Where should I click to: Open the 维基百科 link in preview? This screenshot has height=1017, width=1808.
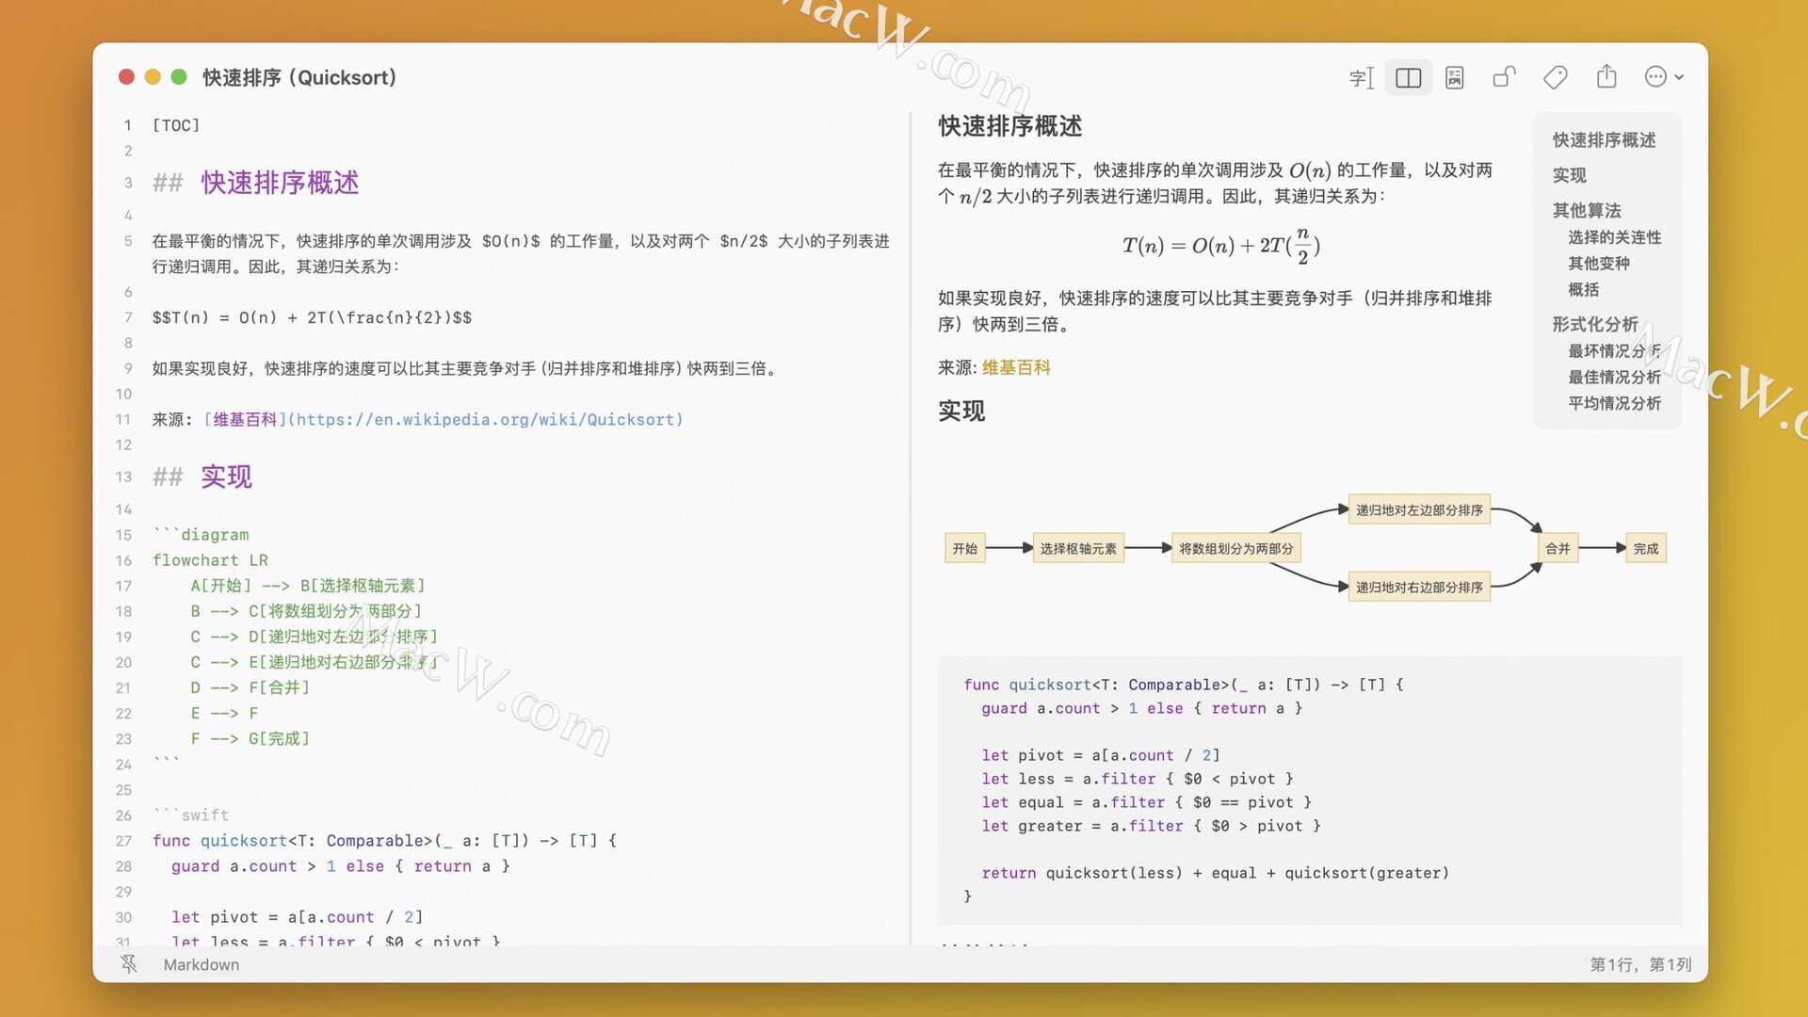coord(1016,367)
